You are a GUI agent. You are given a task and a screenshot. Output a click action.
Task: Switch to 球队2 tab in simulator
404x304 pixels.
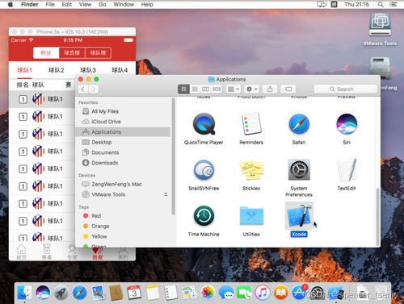57,70
